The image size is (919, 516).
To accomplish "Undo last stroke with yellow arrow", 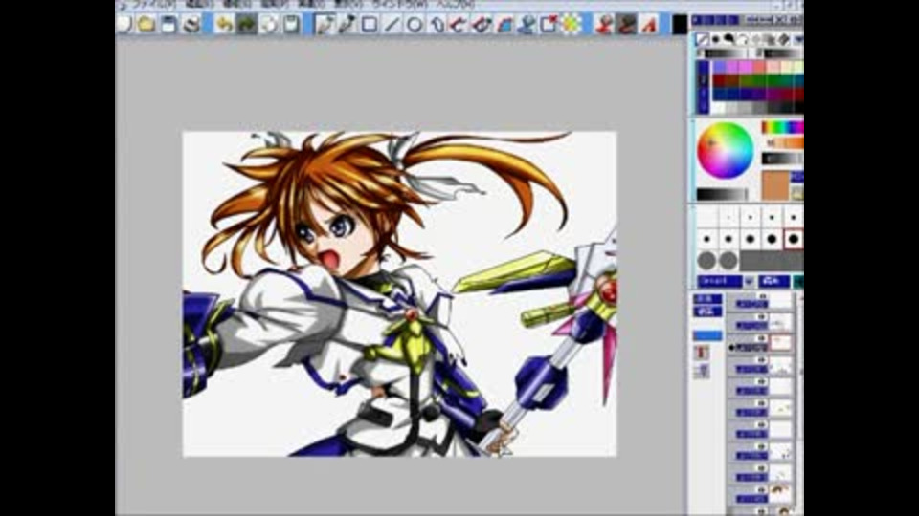I will [x=224, y=24].
